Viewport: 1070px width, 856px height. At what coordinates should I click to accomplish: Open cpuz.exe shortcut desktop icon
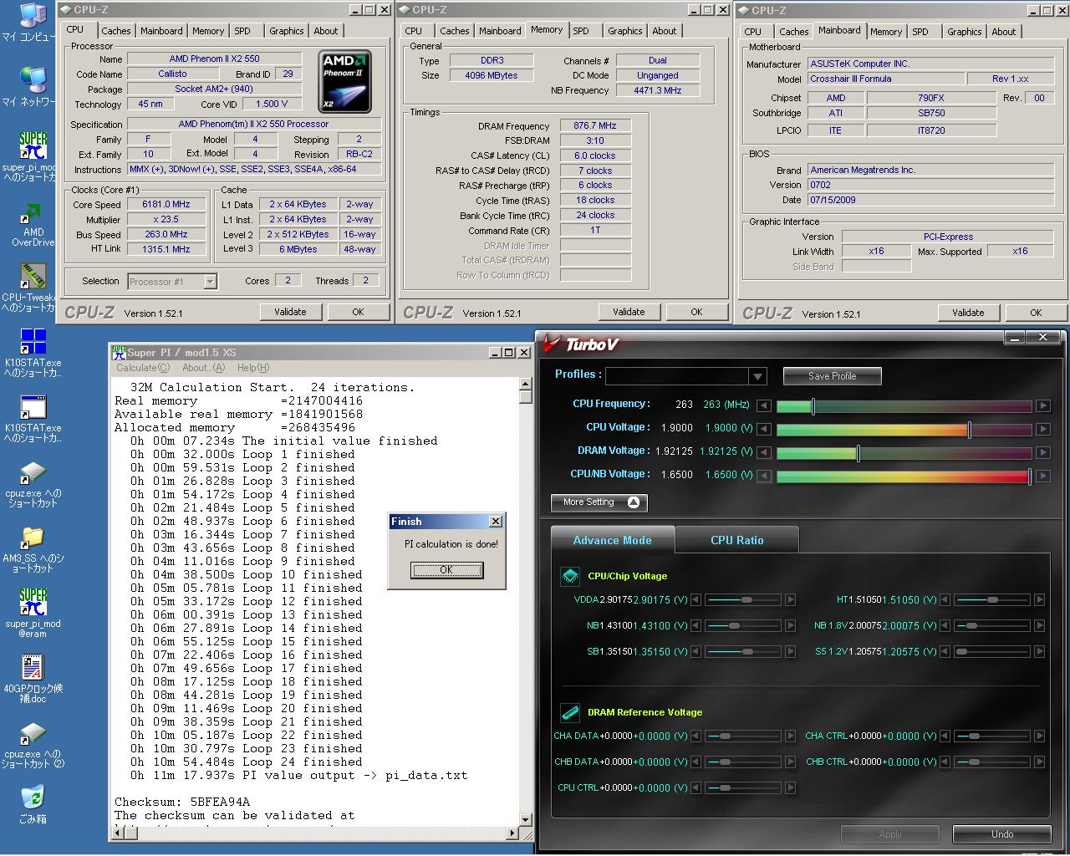pyautogui.click(x=33, y=484)
